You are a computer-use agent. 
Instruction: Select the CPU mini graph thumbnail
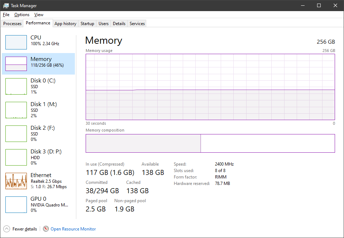click(16, 42)
